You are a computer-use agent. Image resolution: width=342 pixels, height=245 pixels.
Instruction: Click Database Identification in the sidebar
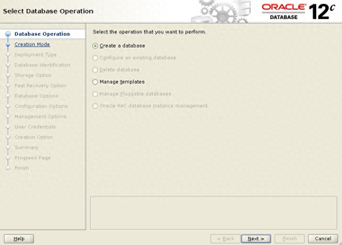point(42,65)
